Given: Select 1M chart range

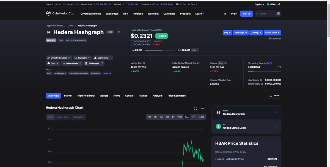Looking at the screenshot, I should coord(161,117).
